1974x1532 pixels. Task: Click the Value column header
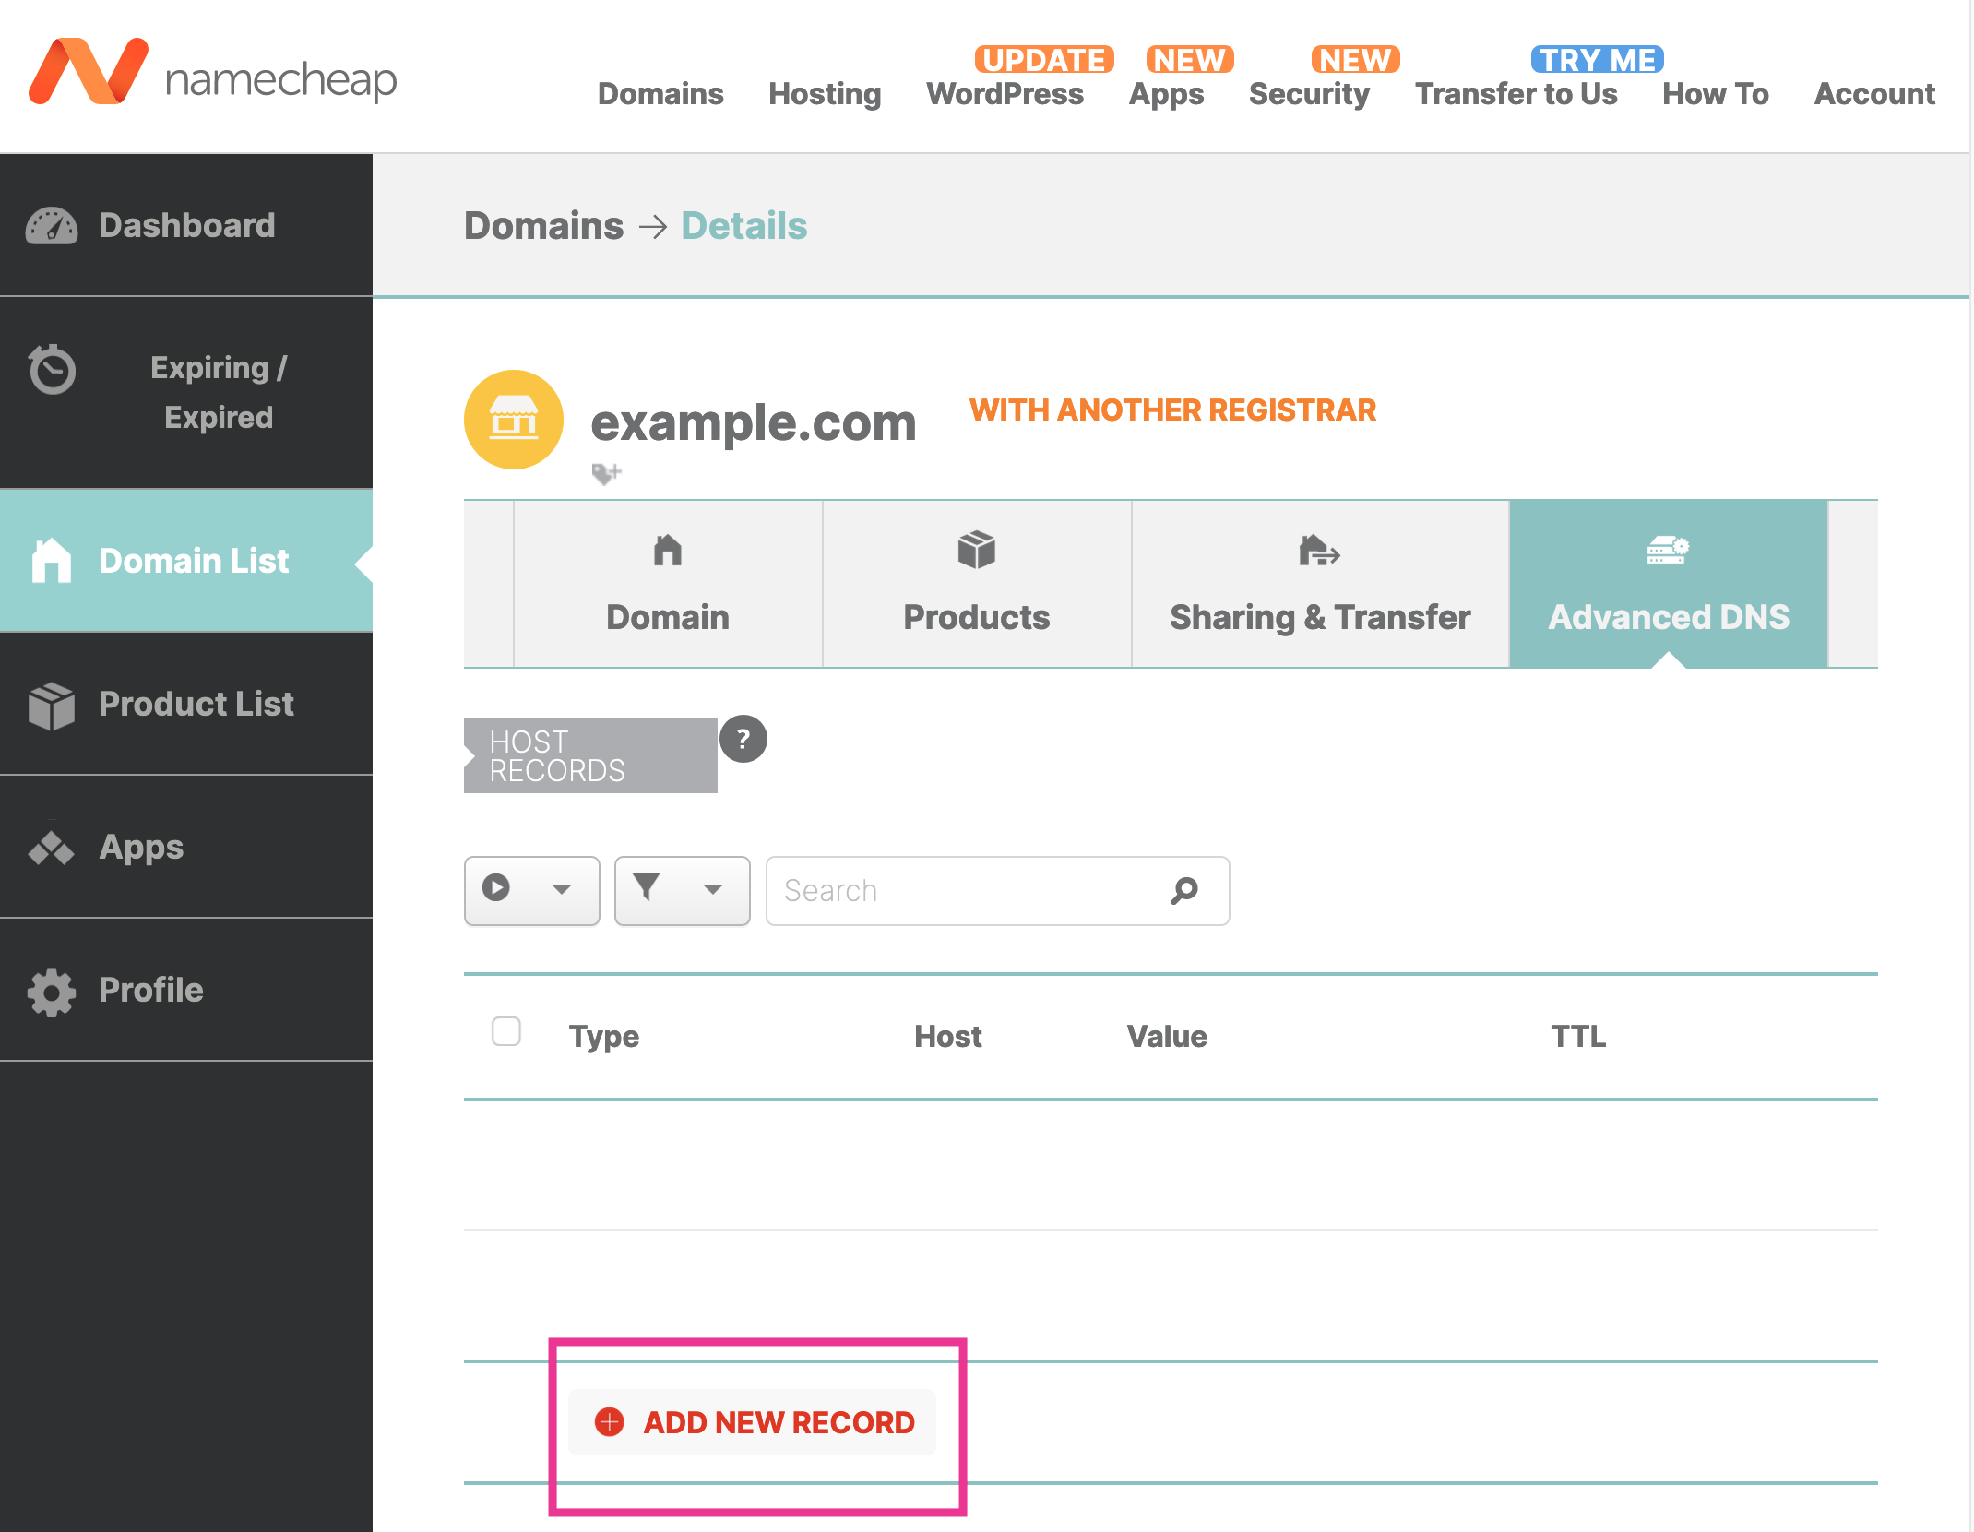click(1167, 1036)
